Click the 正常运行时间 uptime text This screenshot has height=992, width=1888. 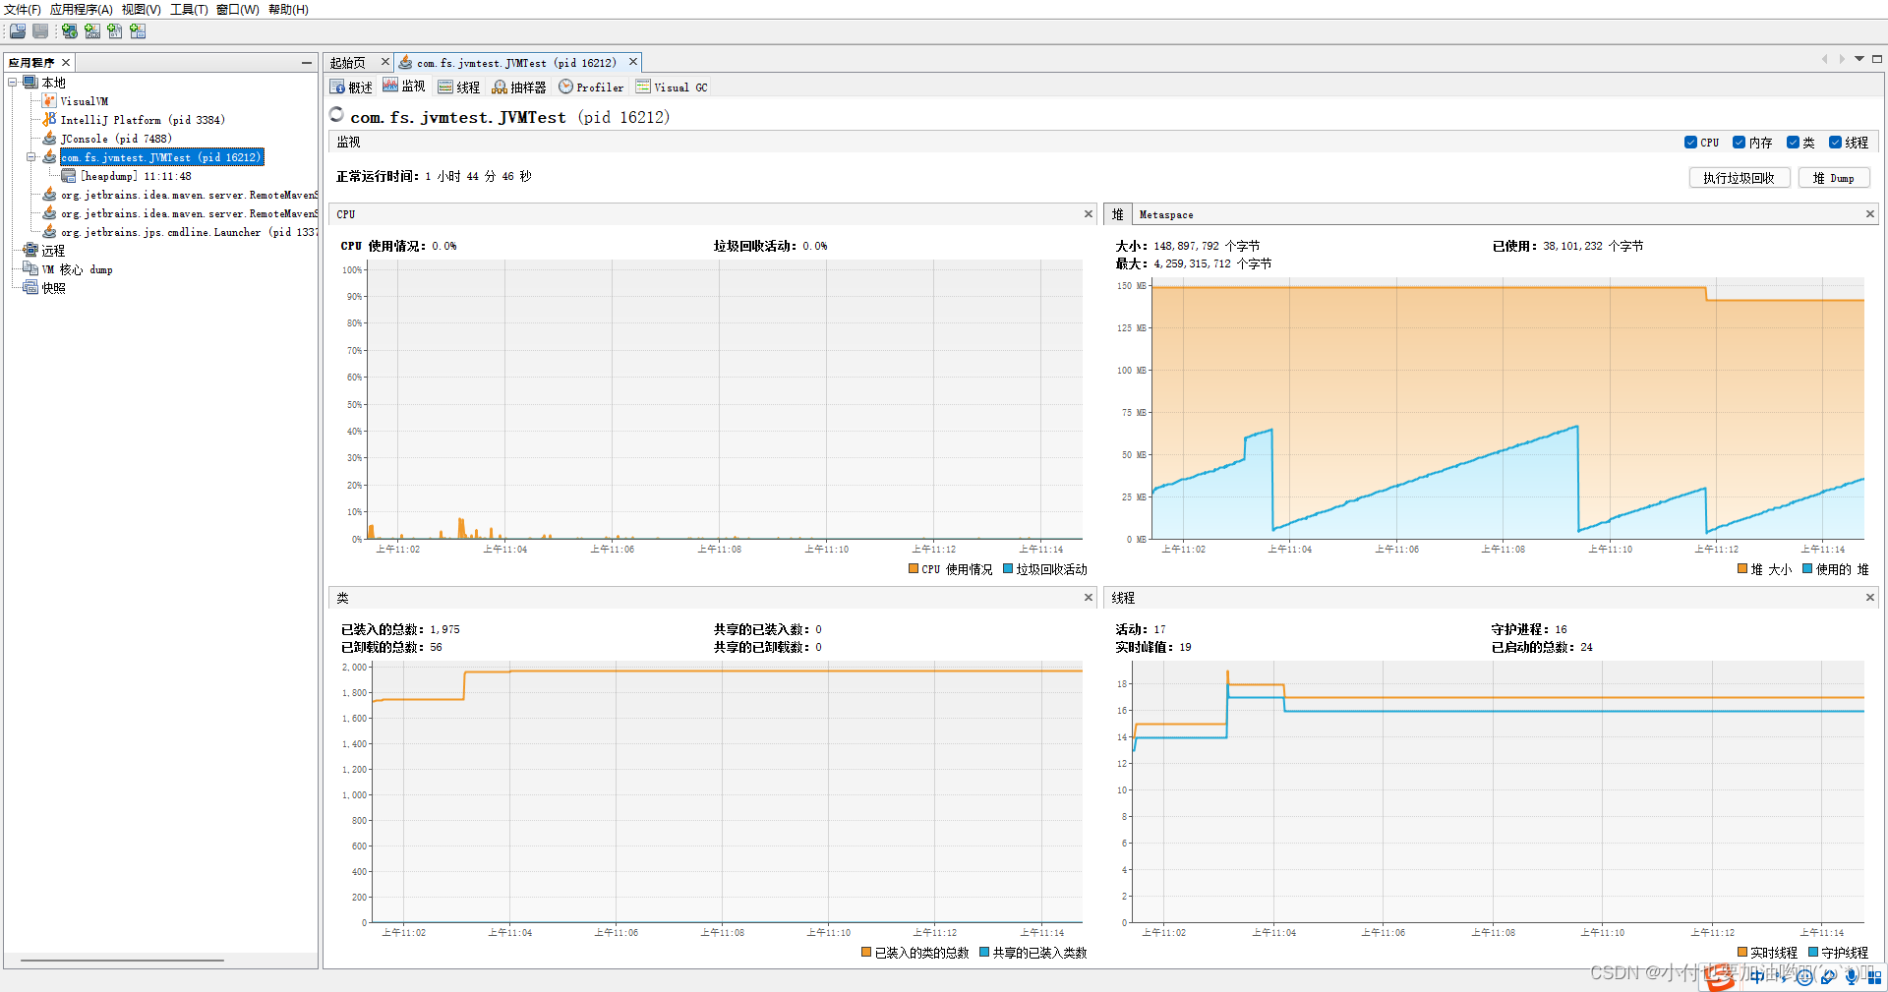tap(434, 176)
